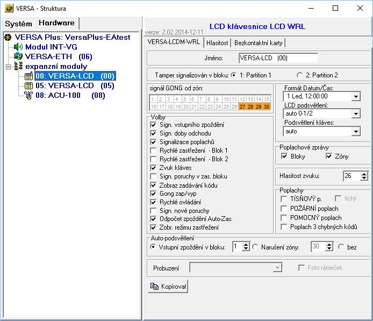Select VERSA-ETH (06) in the tree

(x=59, y=56)
